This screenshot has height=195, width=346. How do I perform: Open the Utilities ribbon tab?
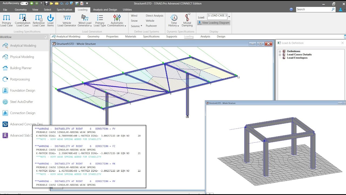click(x=127, y=9)
